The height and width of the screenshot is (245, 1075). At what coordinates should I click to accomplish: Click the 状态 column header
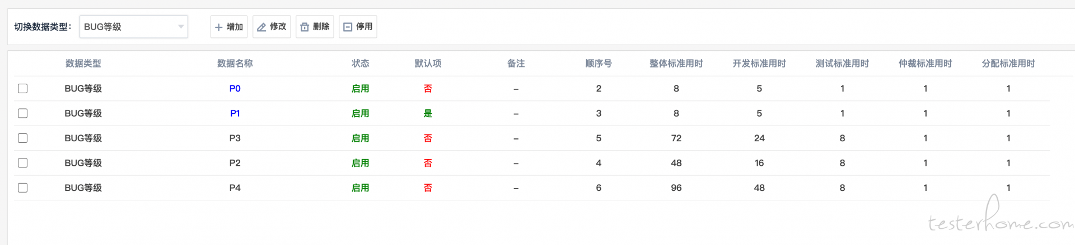pyautogui.click(x=361, y=64)
